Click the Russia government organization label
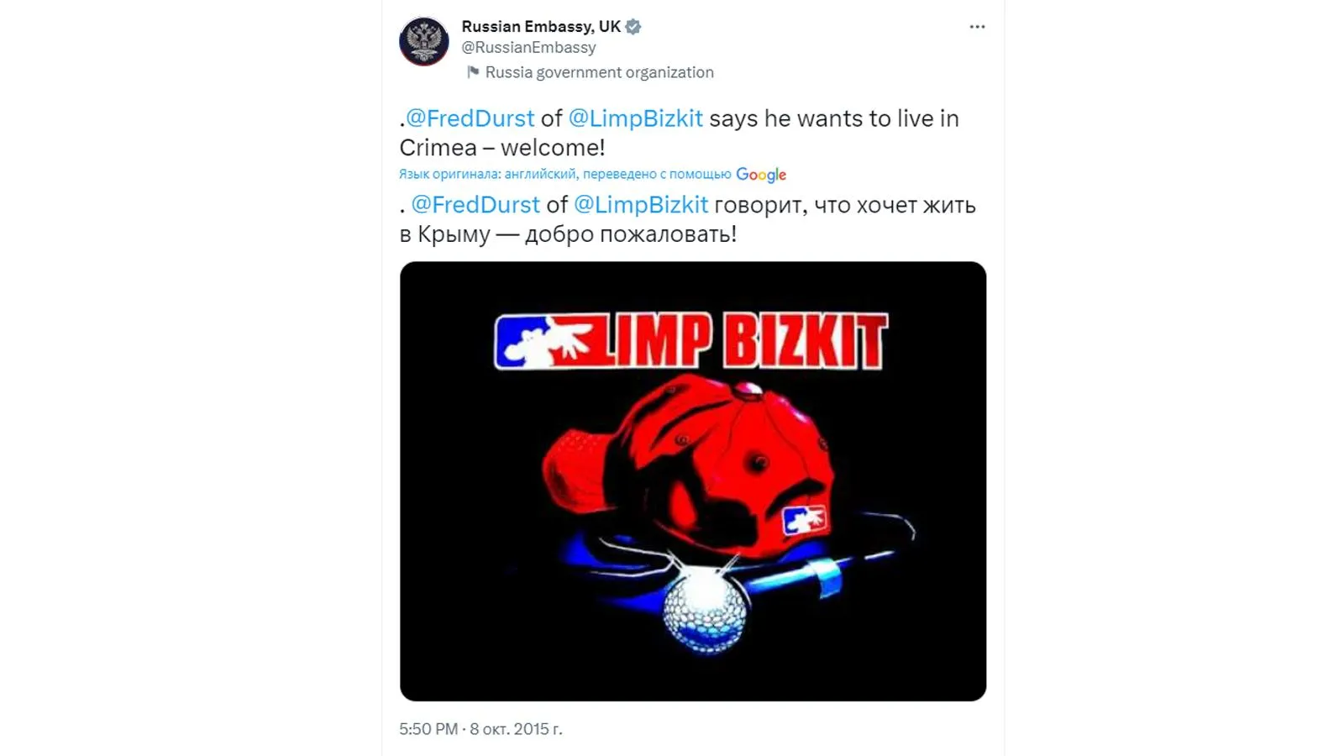1344x756 pixels. coord(600,72)
